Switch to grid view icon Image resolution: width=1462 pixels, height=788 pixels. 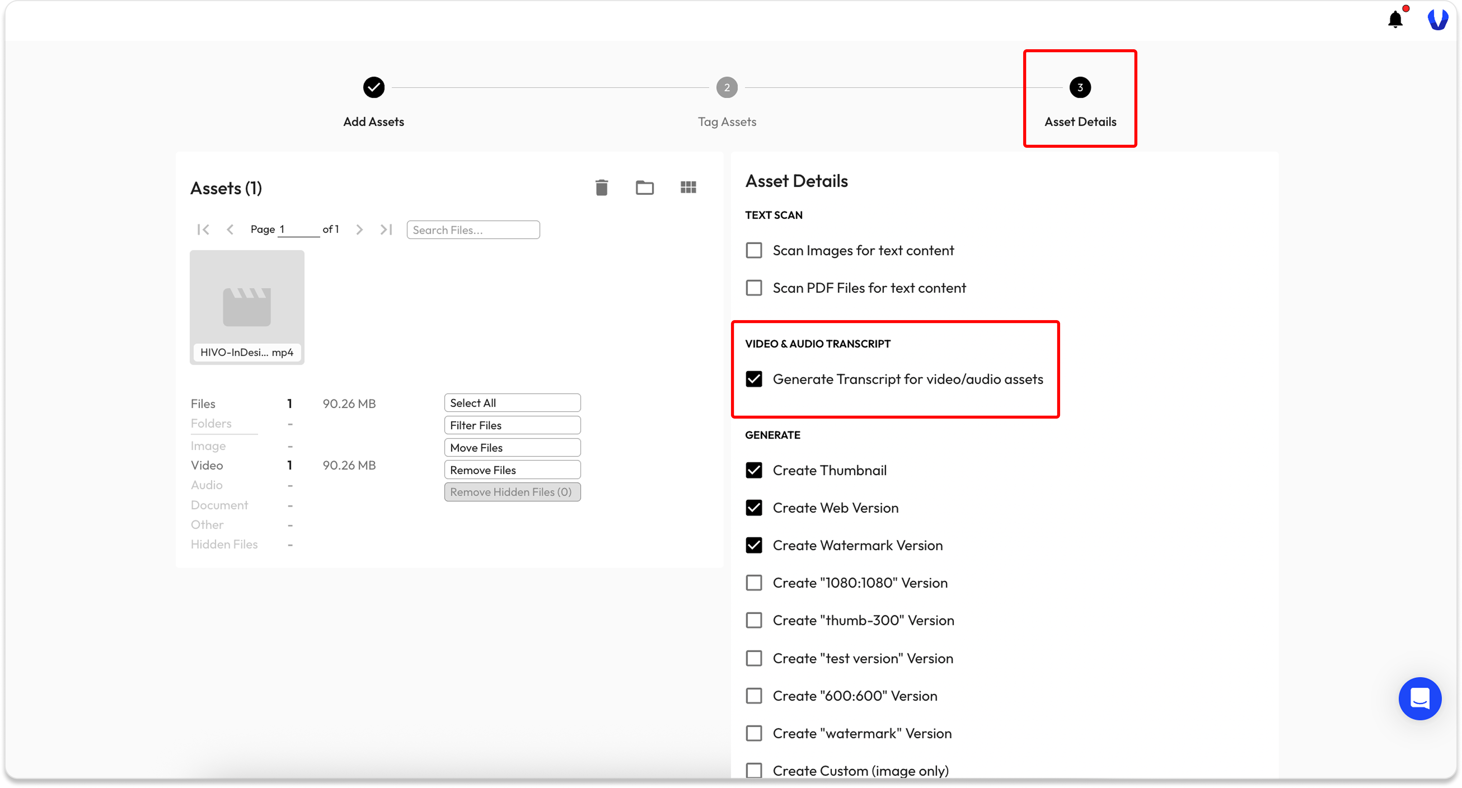coord(688,187)
